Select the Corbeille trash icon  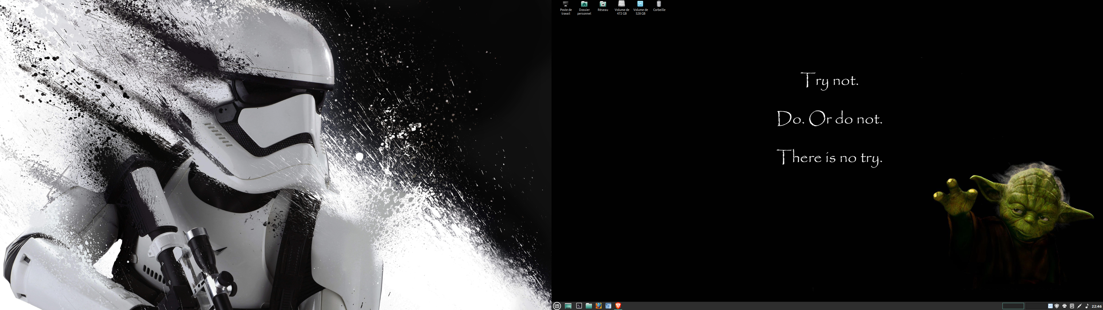[659, 5]
